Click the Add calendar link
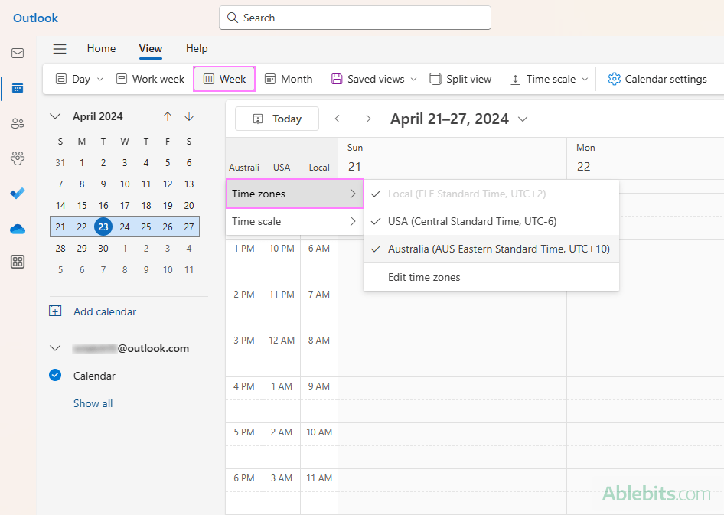The height and width of the screenshot is (515, 724). coord(105,311)
